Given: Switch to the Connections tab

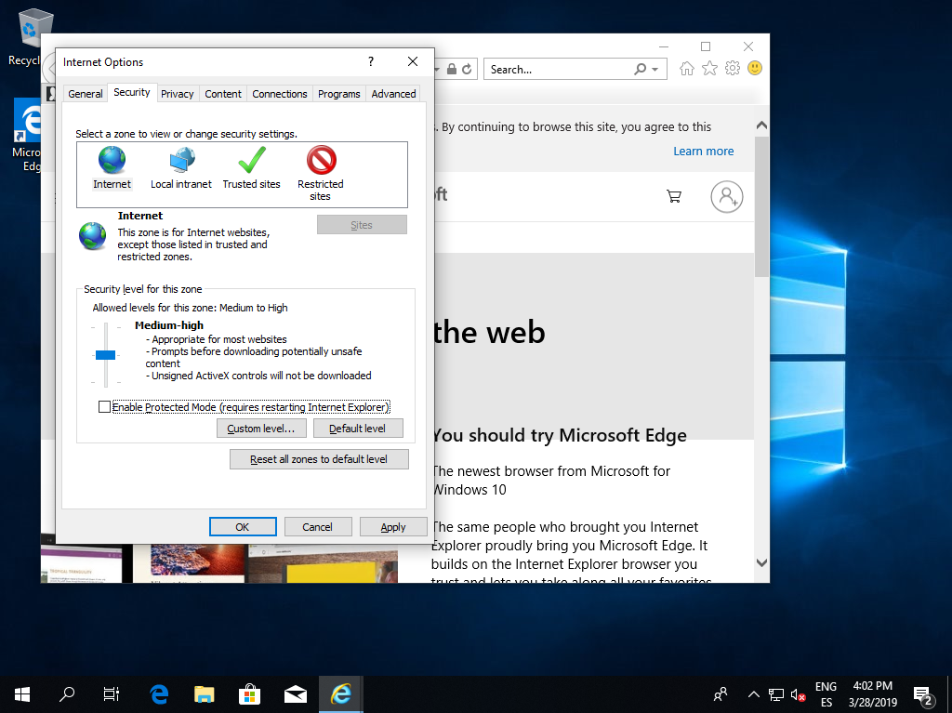Looking at the screenshot, I should coord(280,94).
